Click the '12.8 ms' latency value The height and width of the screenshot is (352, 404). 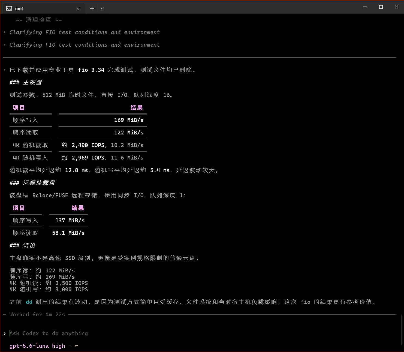point(77,170)
